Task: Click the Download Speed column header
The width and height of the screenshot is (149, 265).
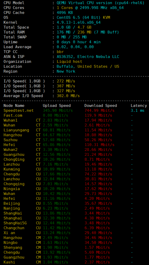Action: coord(101,106)
